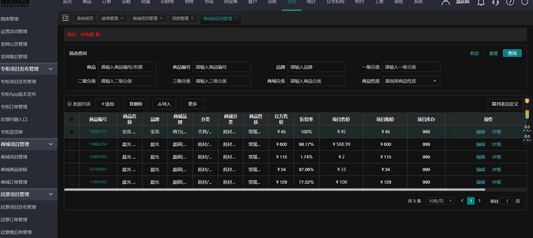Click 详情 for product 11054165
Image resolution: width=533 pixels, height=238 pixels.
[x=496, y=182]
